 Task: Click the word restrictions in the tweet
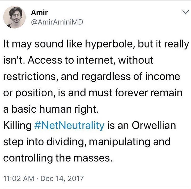point(30,77)
